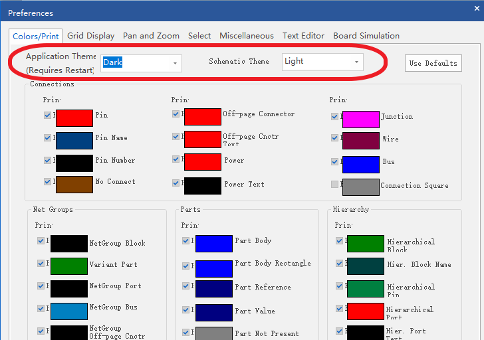
Task: Open the red Power color swatch
Action: click(x=202, y=162)
